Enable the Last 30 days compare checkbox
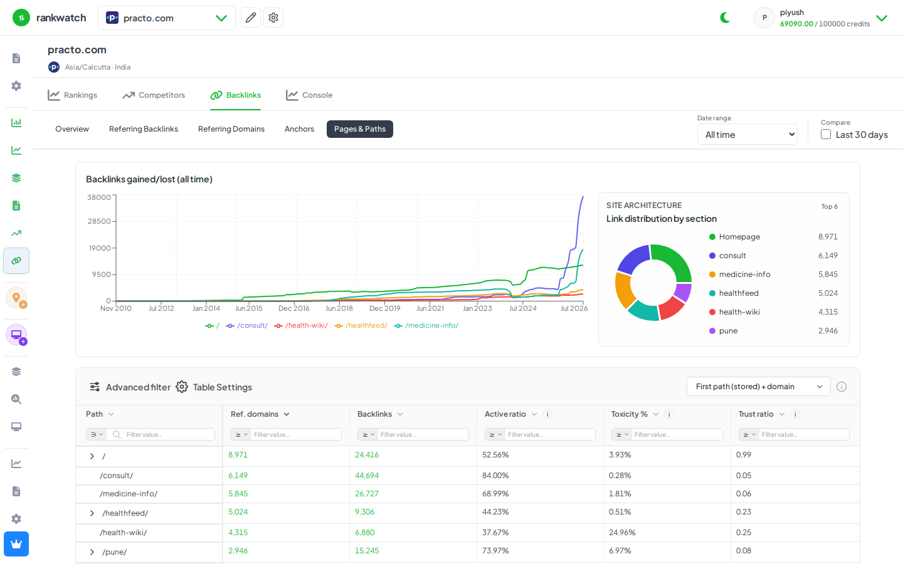The width and height of the screenshot is (903, 564). pyautogui.click(x=826, y=134)
